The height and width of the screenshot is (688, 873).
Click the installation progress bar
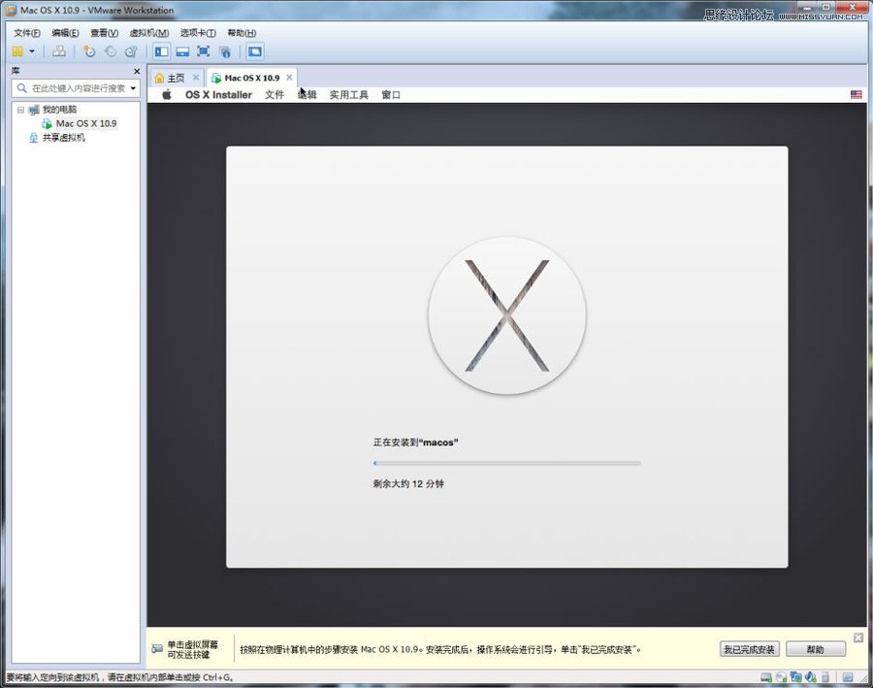[506, 463]
